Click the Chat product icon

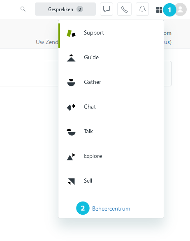(71, 107)
